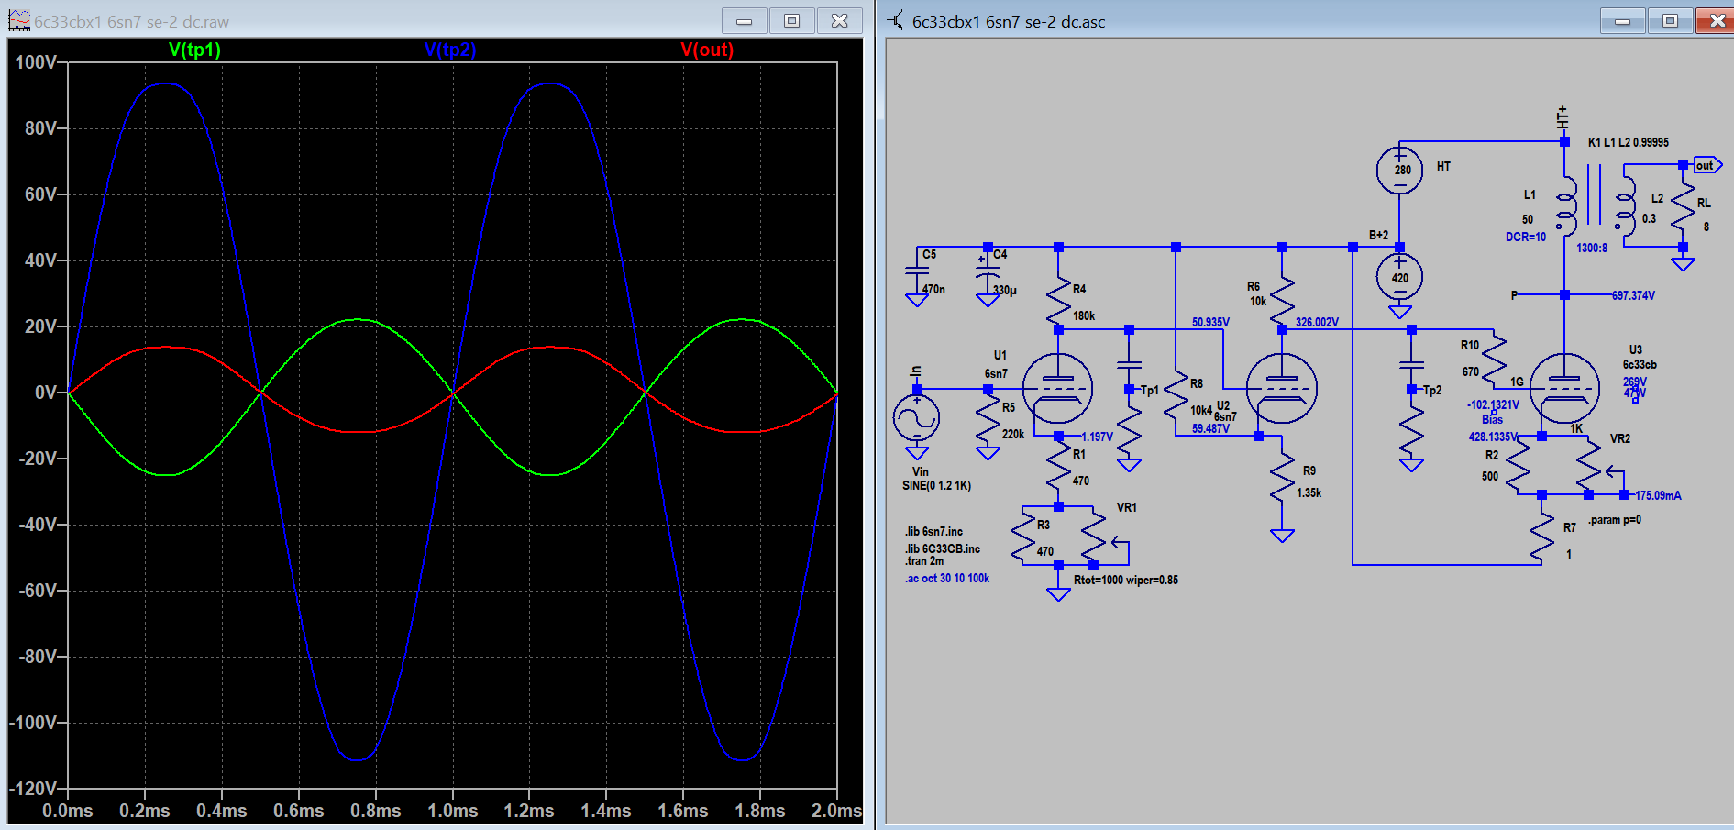Image resolution: width=1734 pixels, height=830 pixels.
Task: Select the R6 10k resistor symbol
Action: pyautogui.click(x=1282, y=301)
